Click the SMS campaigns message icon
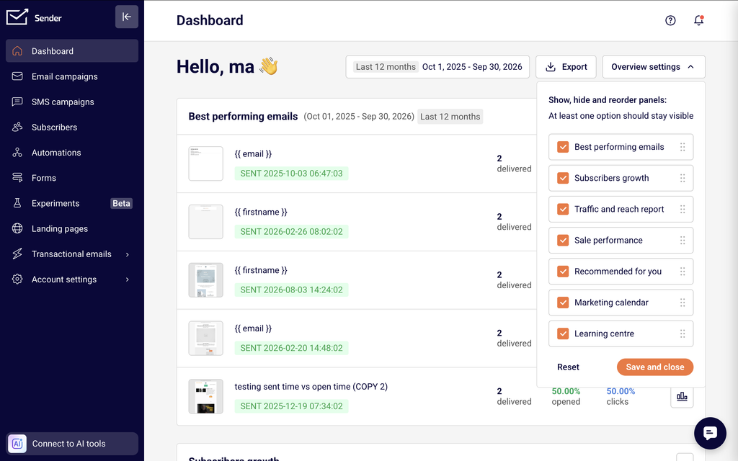Screen dimensions: 738x461 (17, 102)
